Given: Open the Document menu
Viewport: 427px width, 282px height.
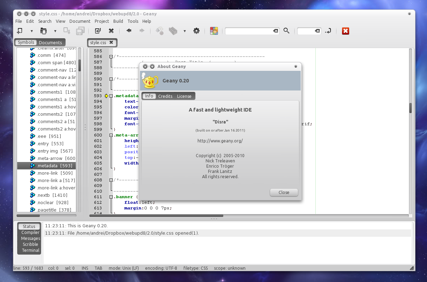Looking at the screenshot, I should coord(80,21).
